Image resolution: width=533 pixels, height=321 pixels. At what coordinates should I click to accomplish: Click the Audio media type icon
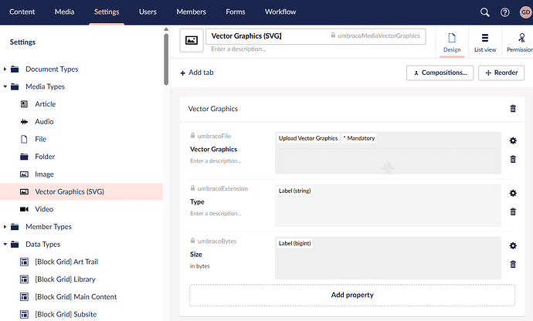24,122
